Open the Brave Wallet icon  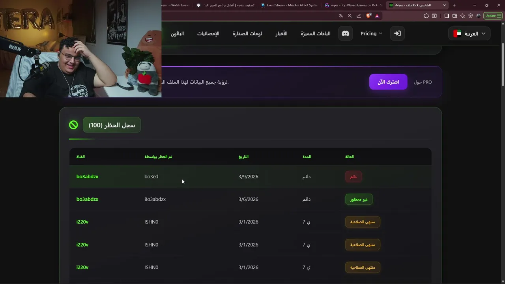click(454, 16)
